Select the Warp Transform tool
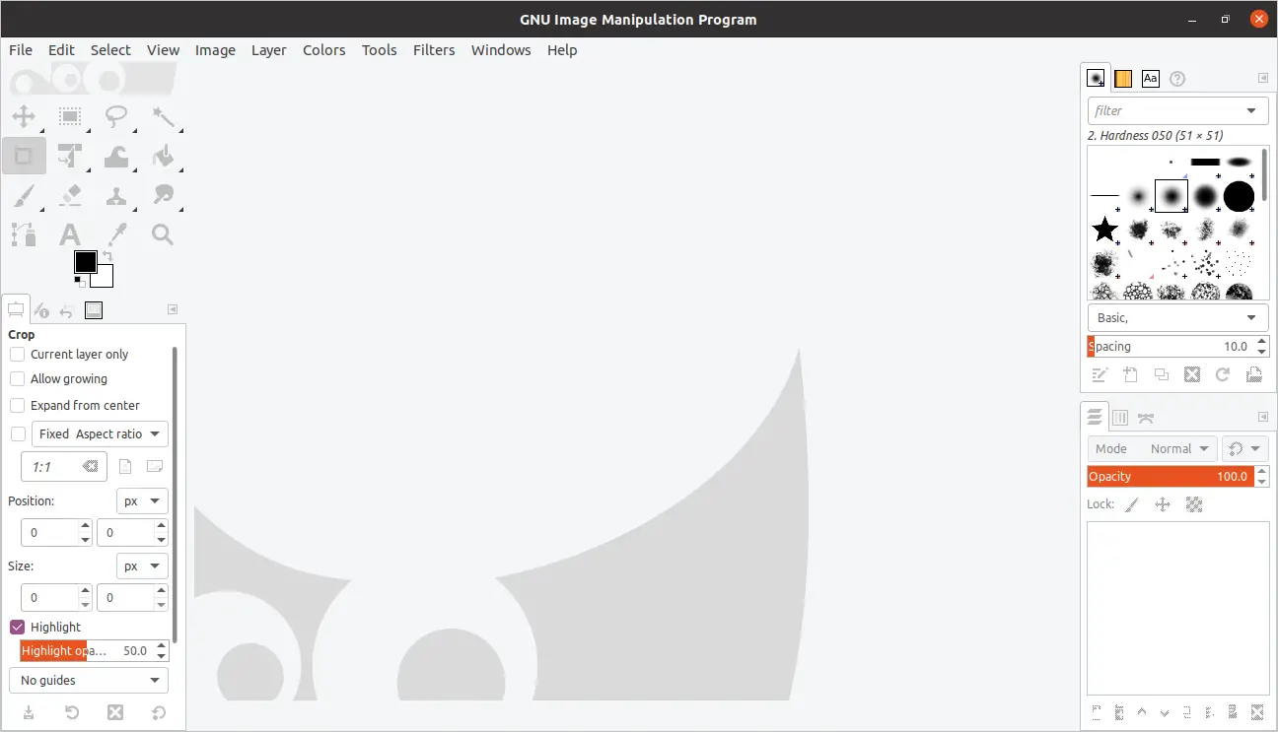Image resolution: width=1278 pixels, height=732 pixels. coord(116,156)
